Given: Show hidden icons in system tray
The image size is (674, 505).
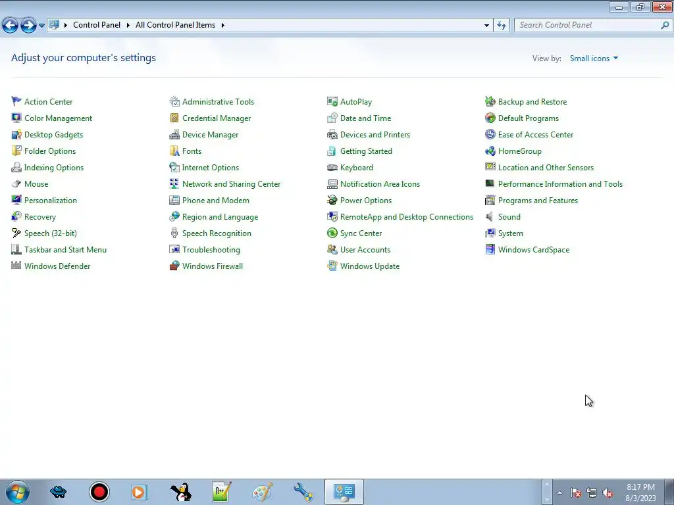Looking at the screenshot, I should (559, 493).
